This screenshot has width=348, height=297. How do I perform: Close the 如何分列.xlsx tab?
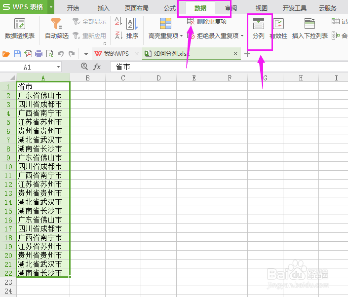(235, 54)
